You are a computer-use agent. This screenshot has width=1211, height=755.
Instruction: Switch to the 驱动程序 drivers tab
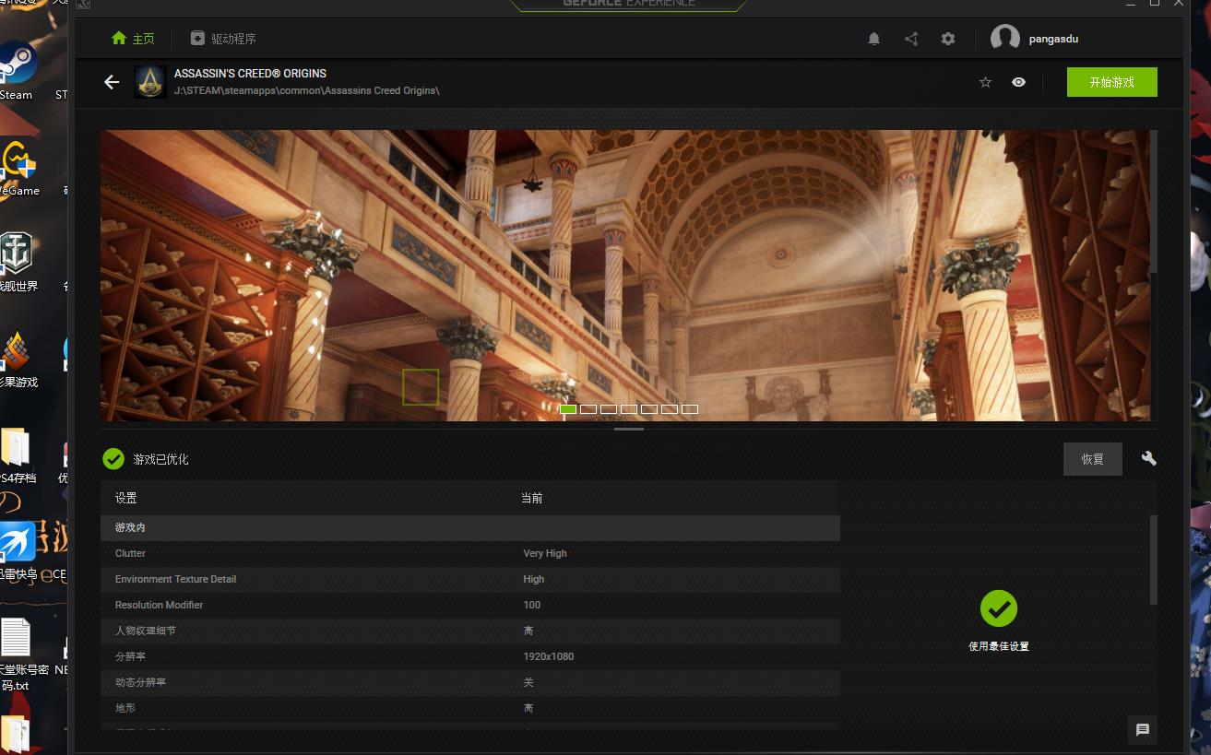[x=223, y=39]
